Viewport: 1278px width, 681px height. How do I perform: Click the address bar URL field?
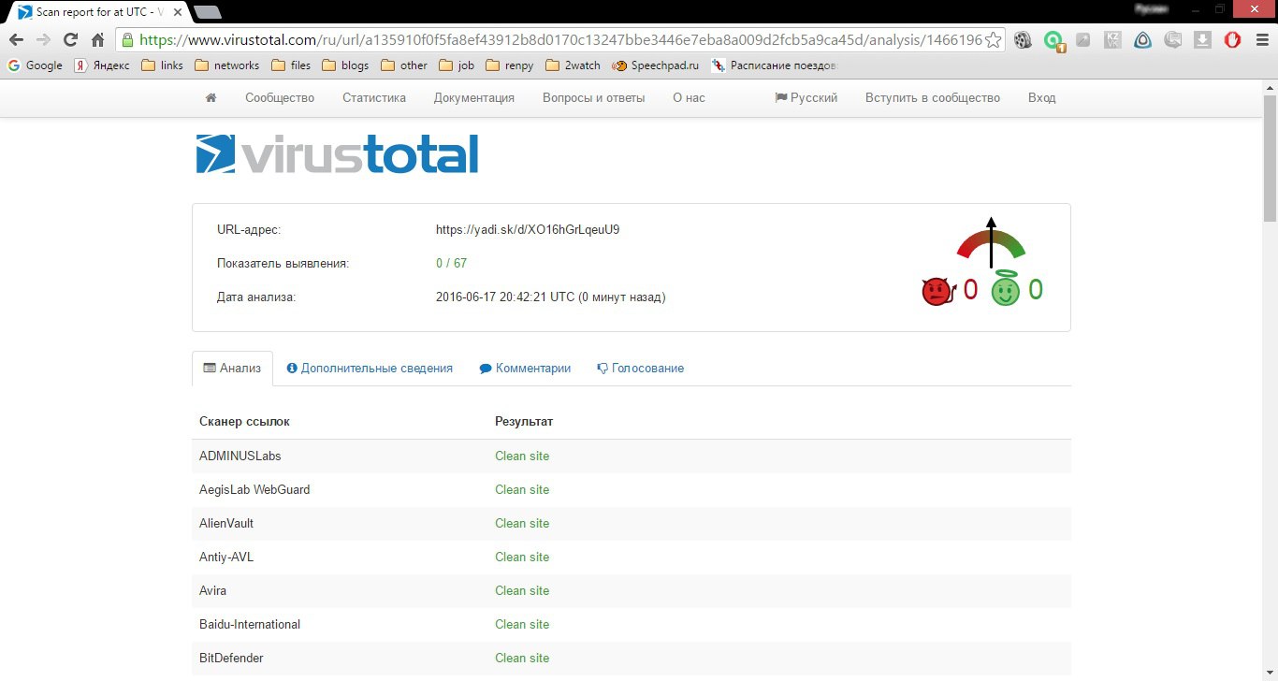tap(561, 39)
